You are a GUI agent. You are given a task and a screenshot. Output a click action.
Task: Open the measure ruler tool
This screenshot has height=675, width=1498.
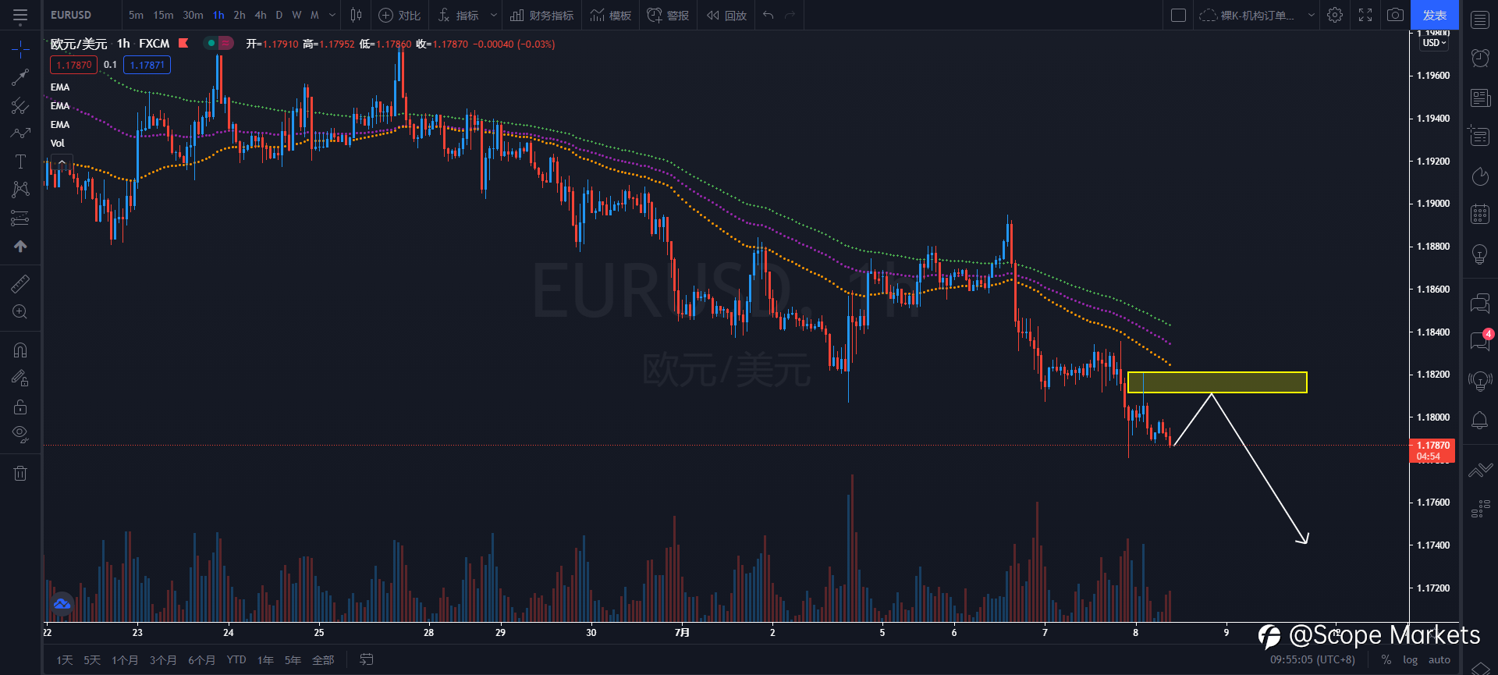pyautogui.click(x=20, y=284)
